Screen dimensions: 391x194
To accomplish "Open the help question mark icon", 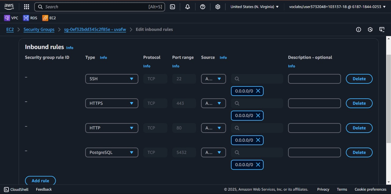I will (203, 7).
